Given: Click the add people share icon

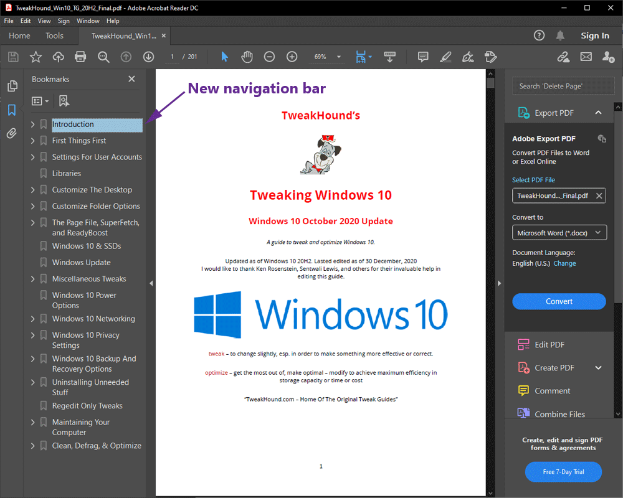Looking at the screenshot, I should point(608,57).
